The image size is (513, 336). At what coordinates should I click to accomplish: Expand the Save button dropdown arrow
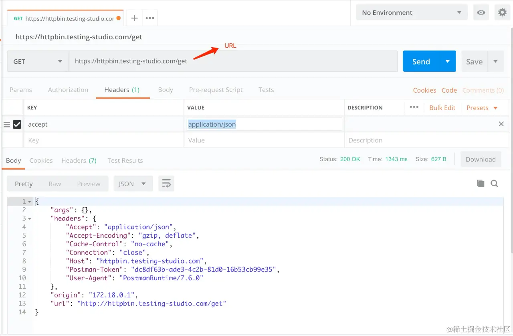click(x=496, y=61)
